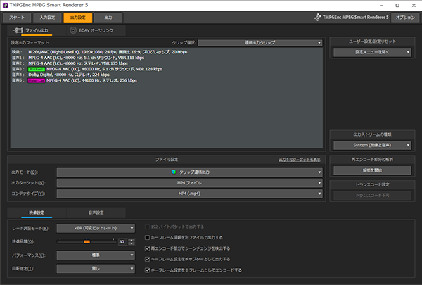
Task: Toggle キーフレーム情報を別ファイルで出力する checkbox
Action: click(x=147, y=238)
